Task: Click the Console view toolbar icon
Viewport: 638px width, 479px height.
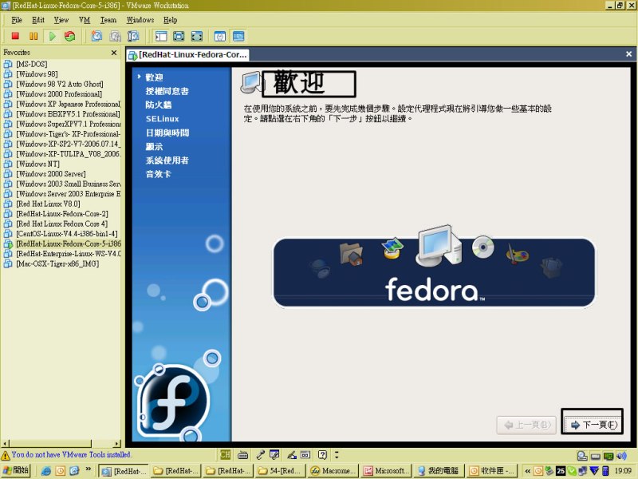Action: [238, 36]
